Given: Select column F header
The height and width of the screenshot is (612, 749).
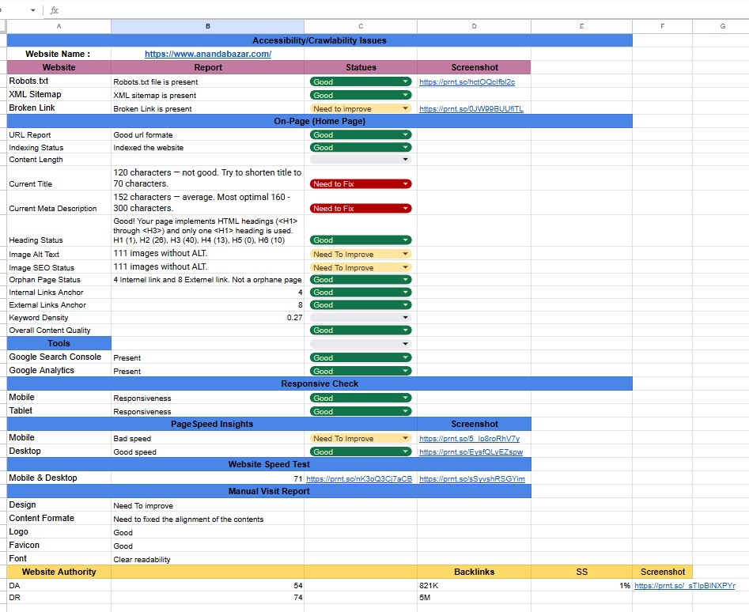Looking at the screenshot, I should tap(663, 26).
